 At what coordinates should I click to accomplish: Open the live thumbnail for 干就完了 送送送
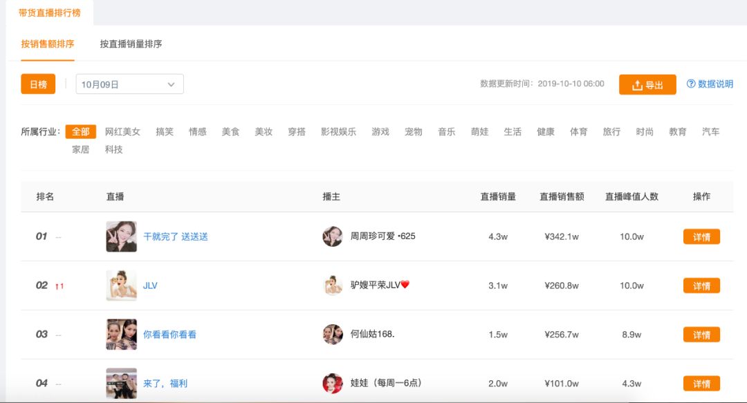(x=121, y=236)
